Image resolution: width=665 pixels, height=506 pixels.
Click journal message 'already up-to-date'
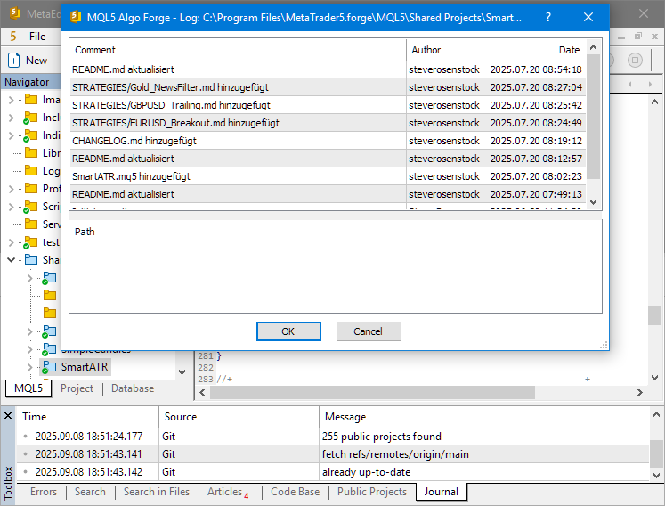pyautogui.click(x=367, y=472)
